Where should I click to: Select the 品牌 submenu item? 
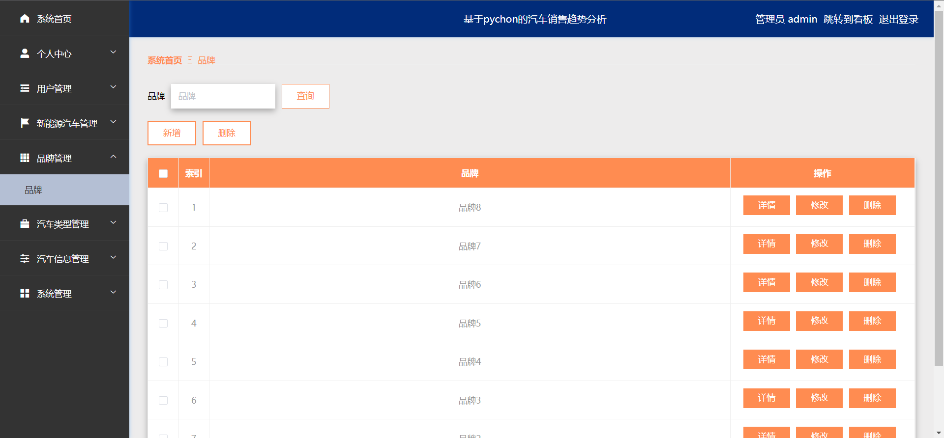point(64,190)
